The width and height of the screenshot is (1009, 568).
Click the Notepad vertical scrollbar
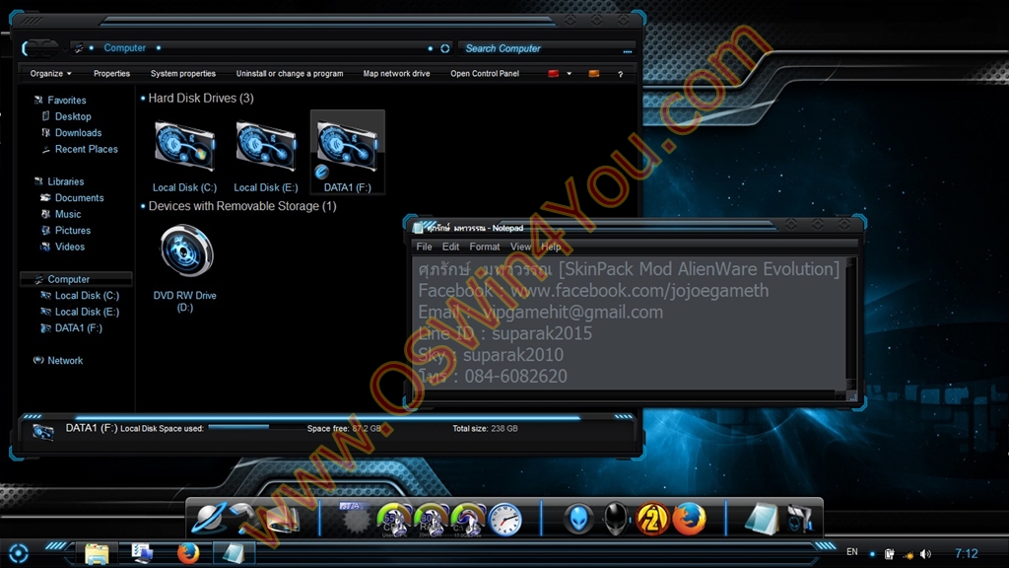850,322
